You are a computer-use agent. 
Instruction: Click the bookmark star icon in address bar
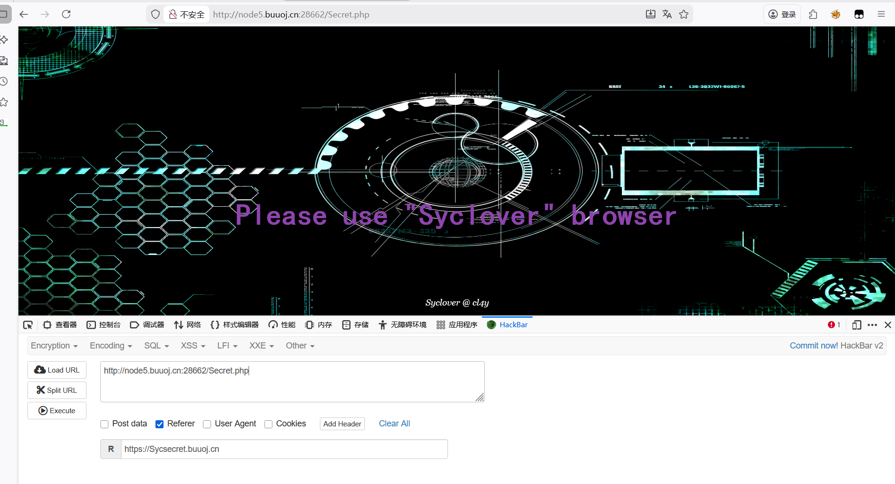pyautogui.click(x=684, y=14)
